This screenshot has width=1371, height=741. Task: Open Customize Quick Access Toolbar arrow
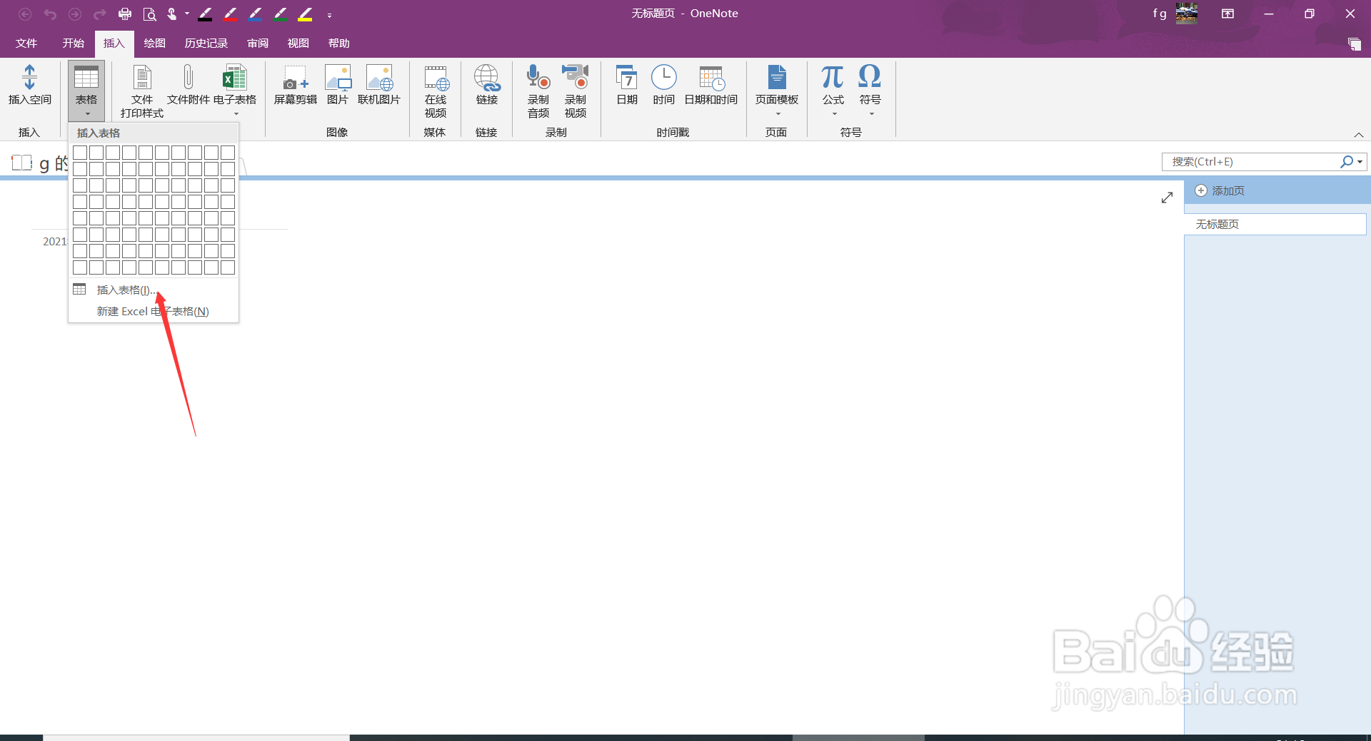coord(329,15)
